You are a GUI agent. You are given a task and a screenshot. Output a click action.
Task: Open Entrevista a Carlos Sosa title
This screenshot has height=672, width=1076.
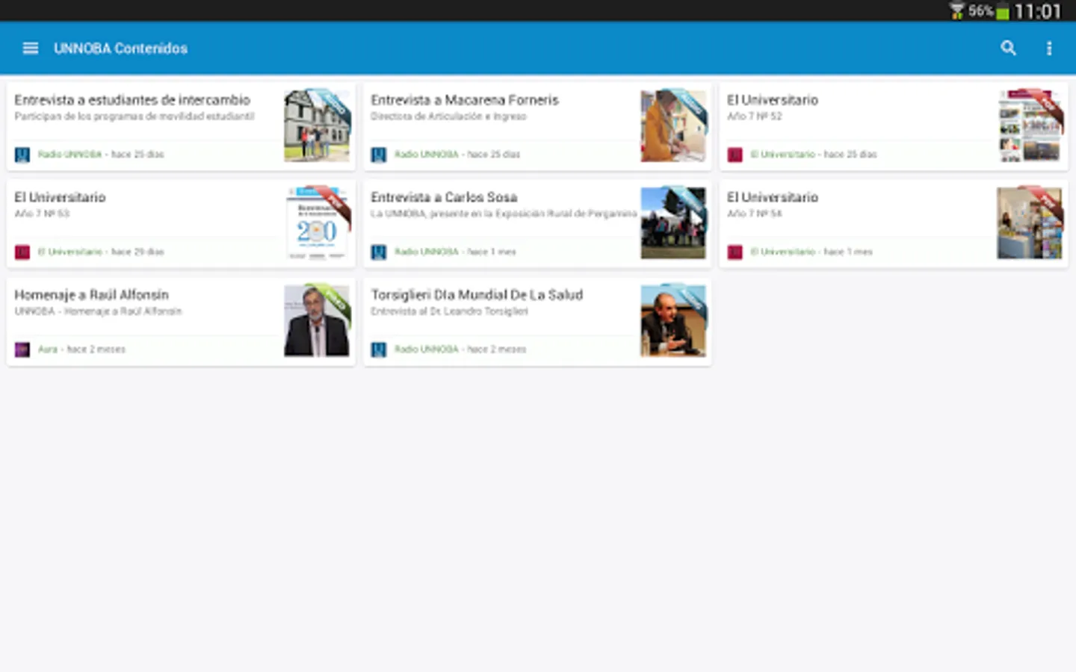pos(444,197)
